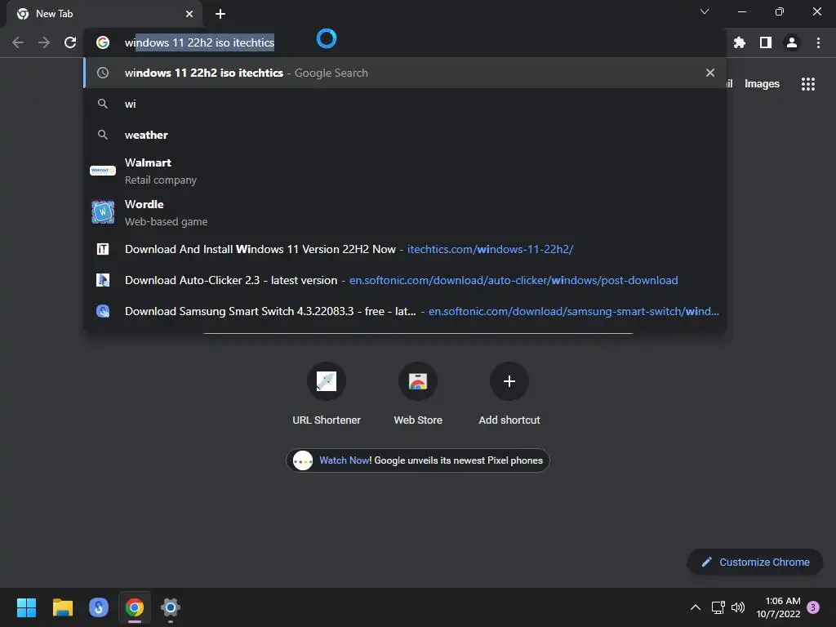Click the Customize Chrome button
Screen dimensions: 836x627
755,562
